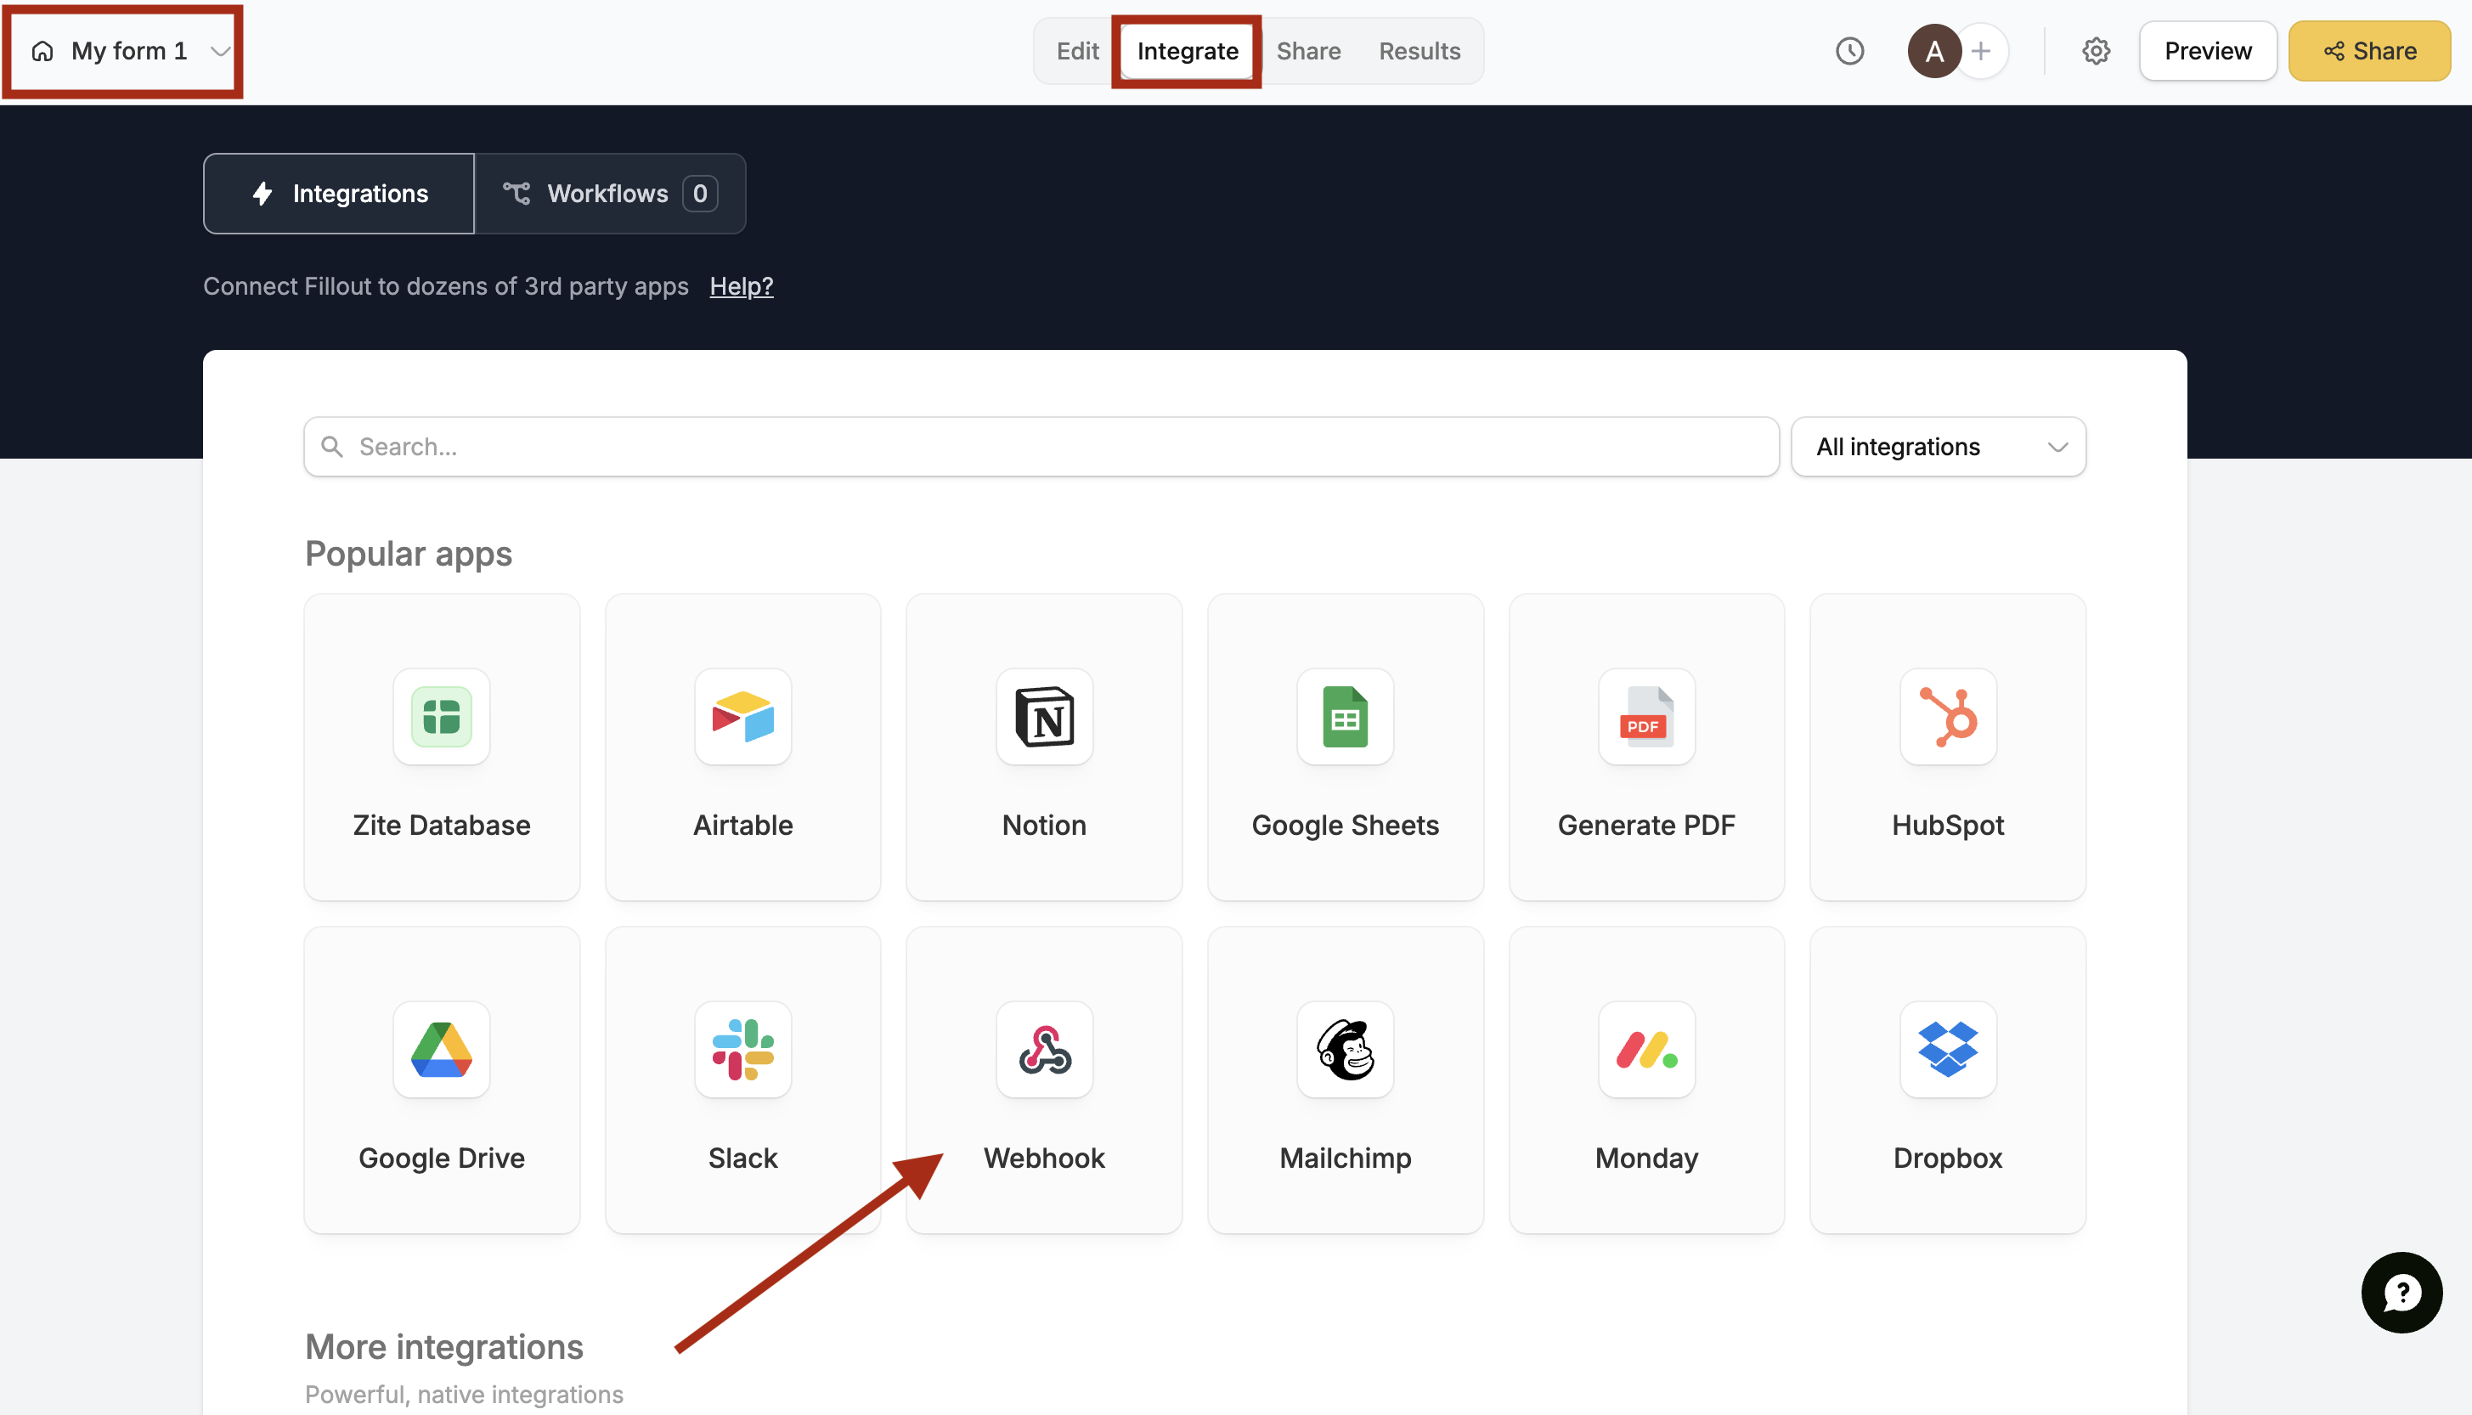Select the Integrate tab
The height and width of the screenshot is (1415, 2472).
point(1188,51)
